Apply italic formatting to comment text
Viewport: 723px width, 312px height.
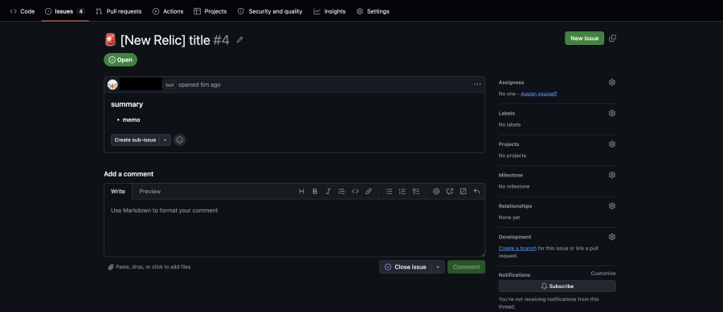click(329, 192)
